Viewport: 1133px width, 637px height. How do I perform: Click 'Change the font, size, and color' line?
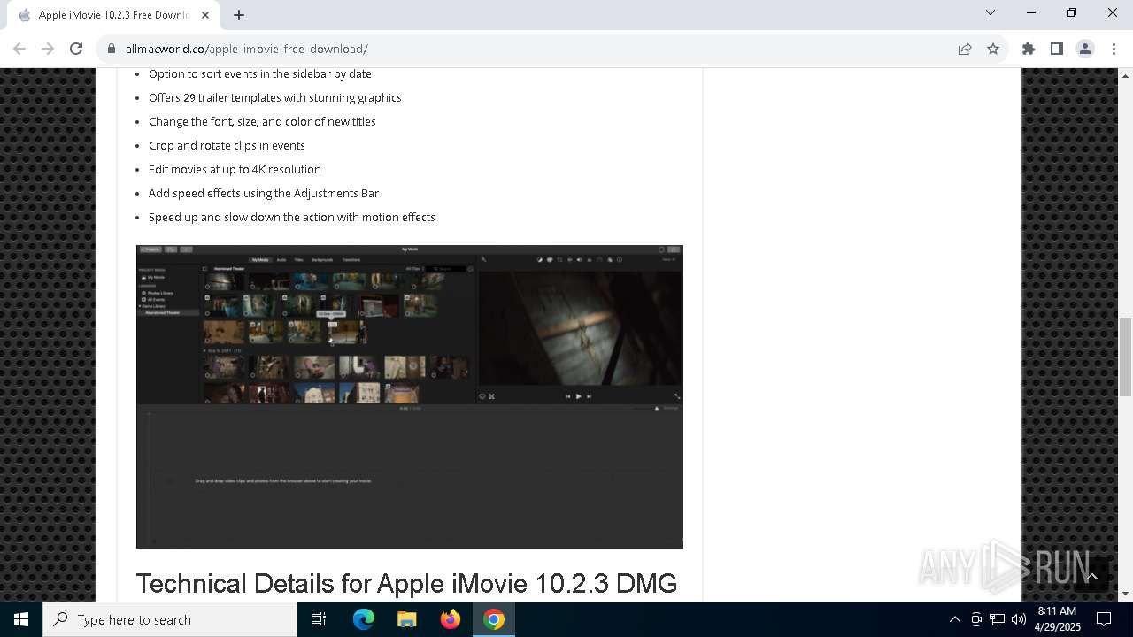pos(262,121)
